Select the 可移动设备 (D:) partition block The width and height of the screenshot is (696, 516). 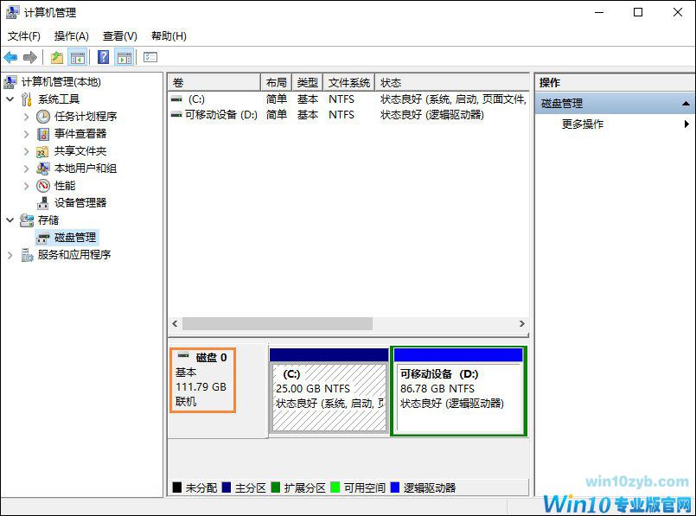[458, 391]
